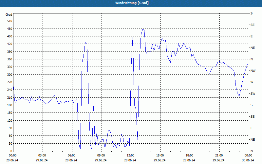This screenshot has width=262, height=164.
Task: Click the 450 y-axis tick label
Action: [x=10, y=36]
